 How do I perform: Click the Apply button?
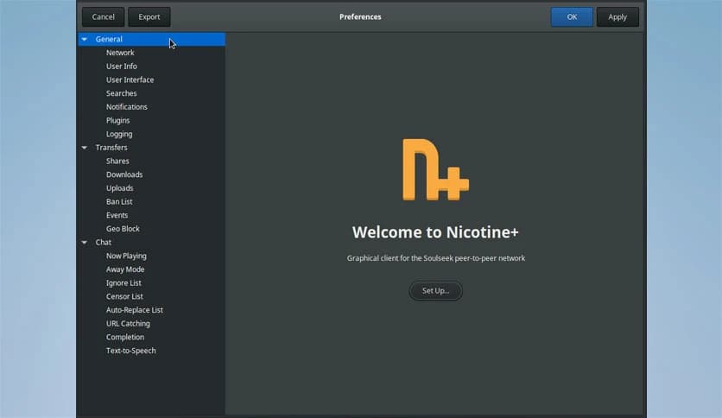pos(617,17)
